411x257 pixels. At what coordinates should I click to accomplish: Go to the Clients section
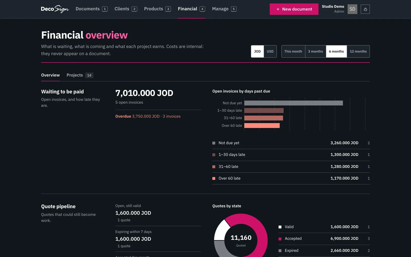tap(126, 9)
